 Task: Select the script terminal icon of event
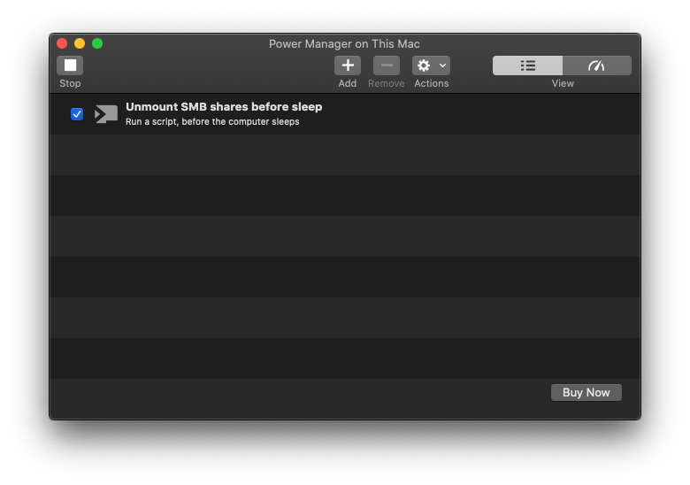pyautogui.click(x=106, y=114)
